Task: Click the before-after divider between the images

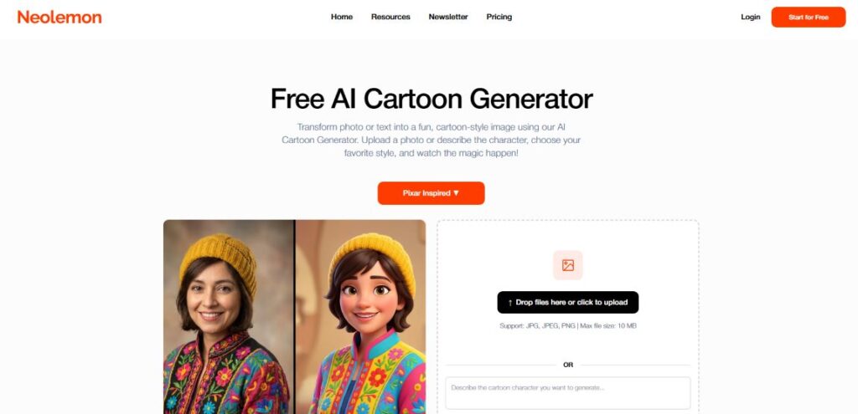Action: pos(295,317)
